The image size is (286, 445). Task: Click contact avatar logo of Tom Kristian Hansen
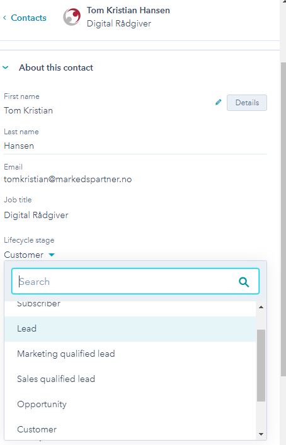click(x=72, y=17)
